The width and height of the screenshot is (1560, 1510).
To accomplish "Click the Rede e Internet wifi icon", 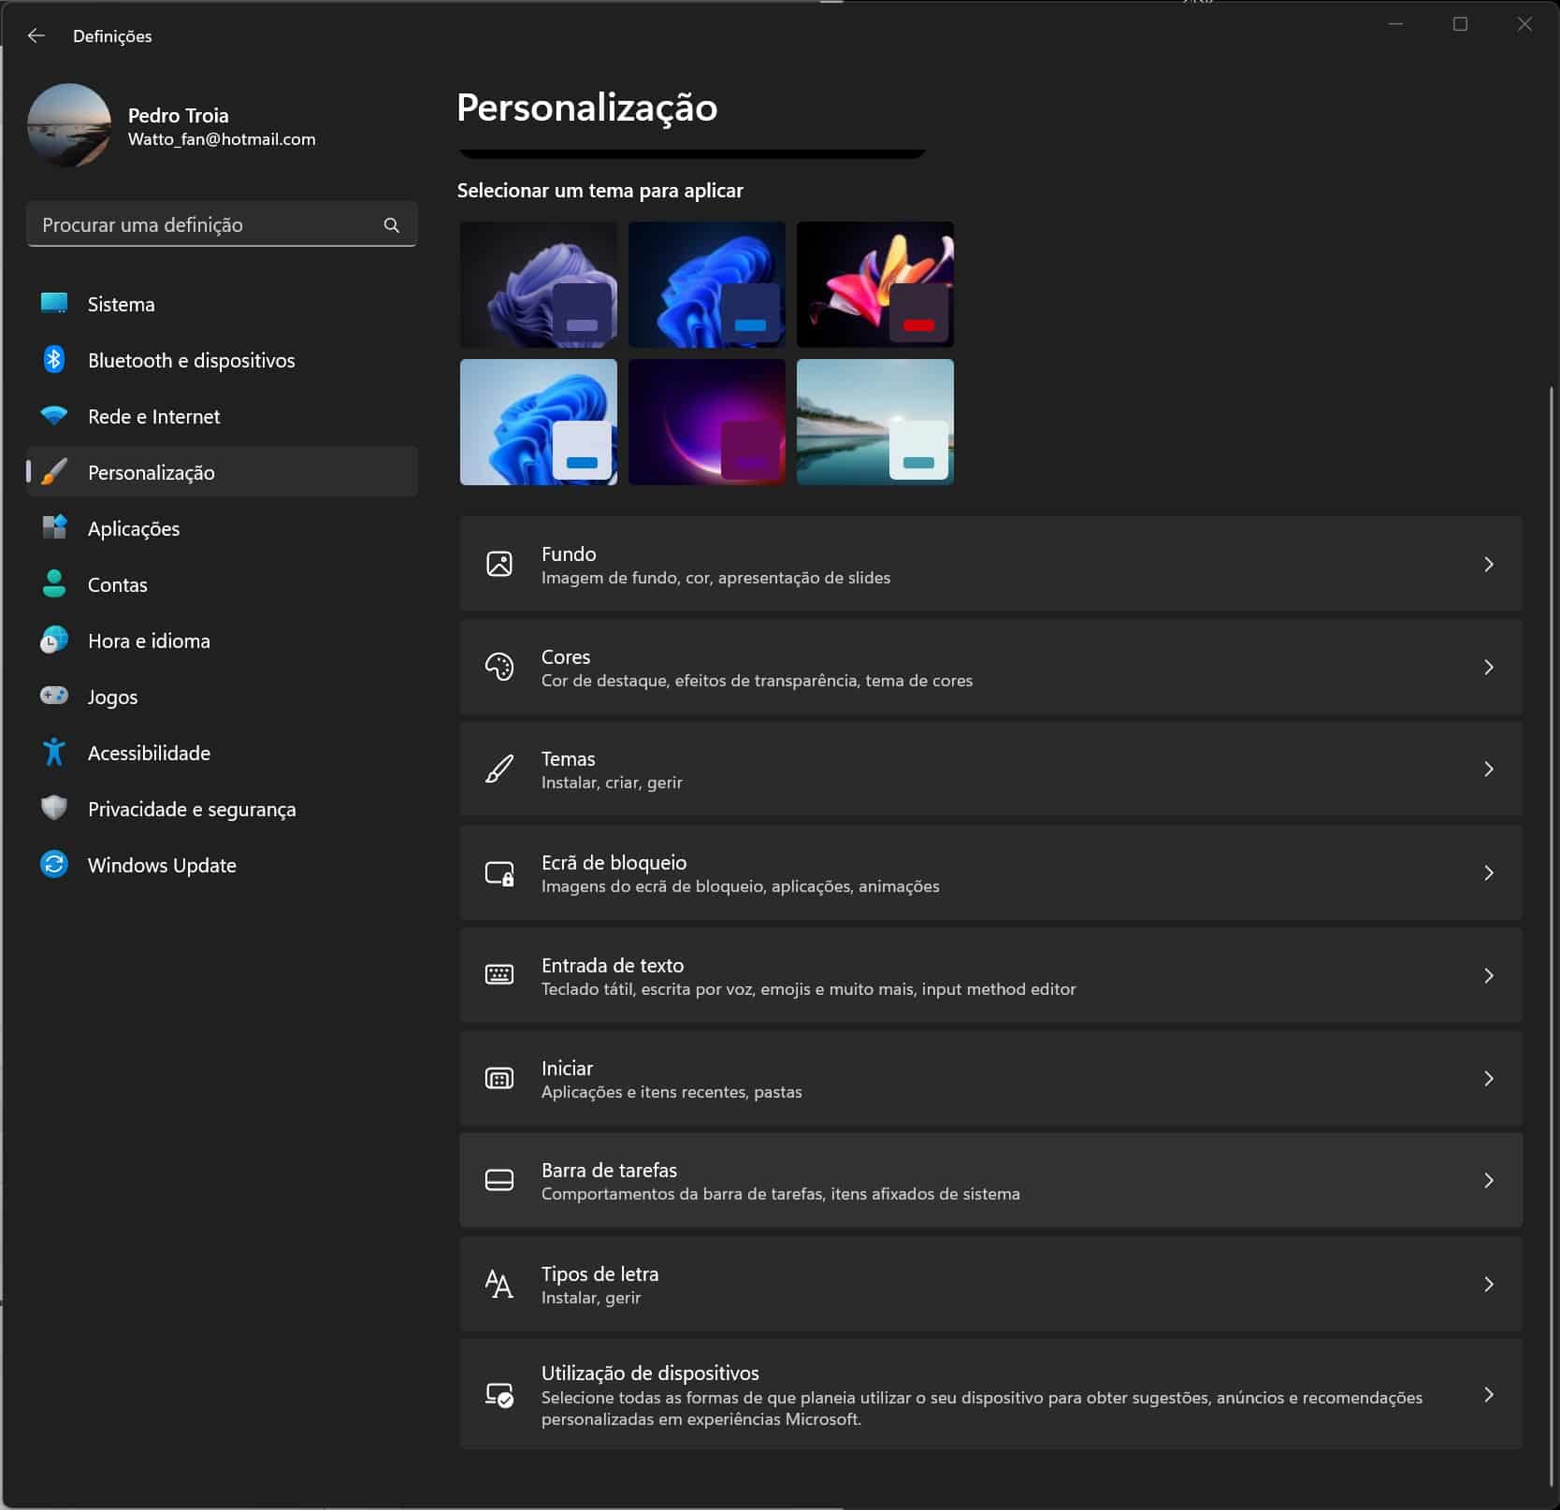I will 54,416.
